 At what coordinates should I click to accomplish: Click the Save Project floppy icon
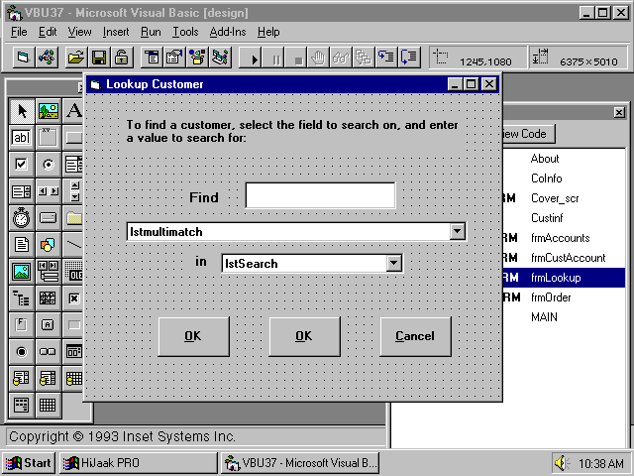99,58
